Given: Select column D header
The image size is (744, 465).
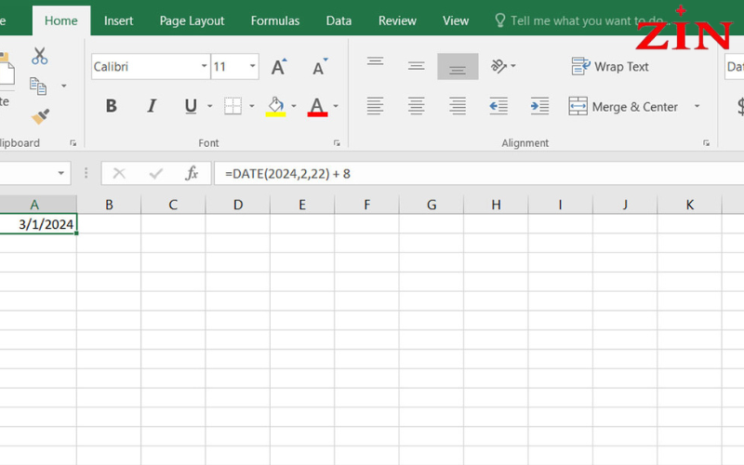Looking at the screenshot, I should tap(238, 205).
